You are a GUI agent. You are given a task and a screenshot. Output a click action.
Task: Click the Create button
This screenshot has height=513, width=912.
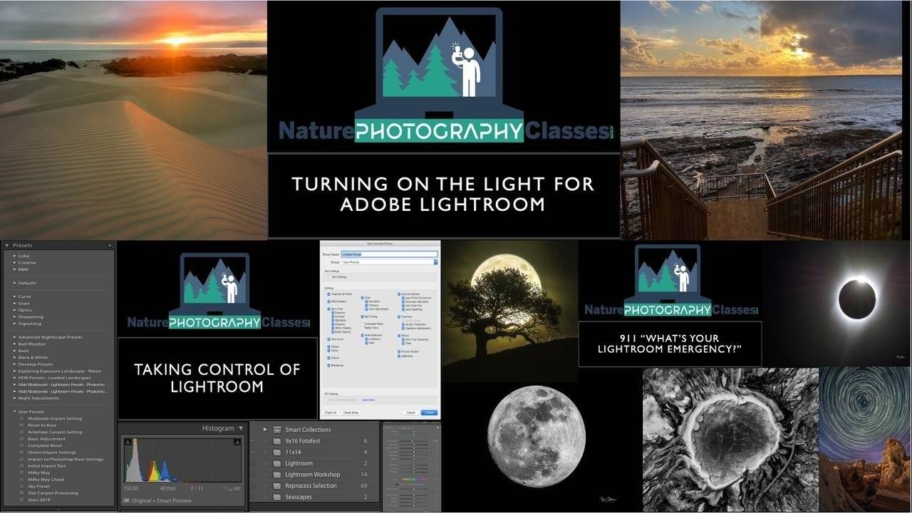429,413
